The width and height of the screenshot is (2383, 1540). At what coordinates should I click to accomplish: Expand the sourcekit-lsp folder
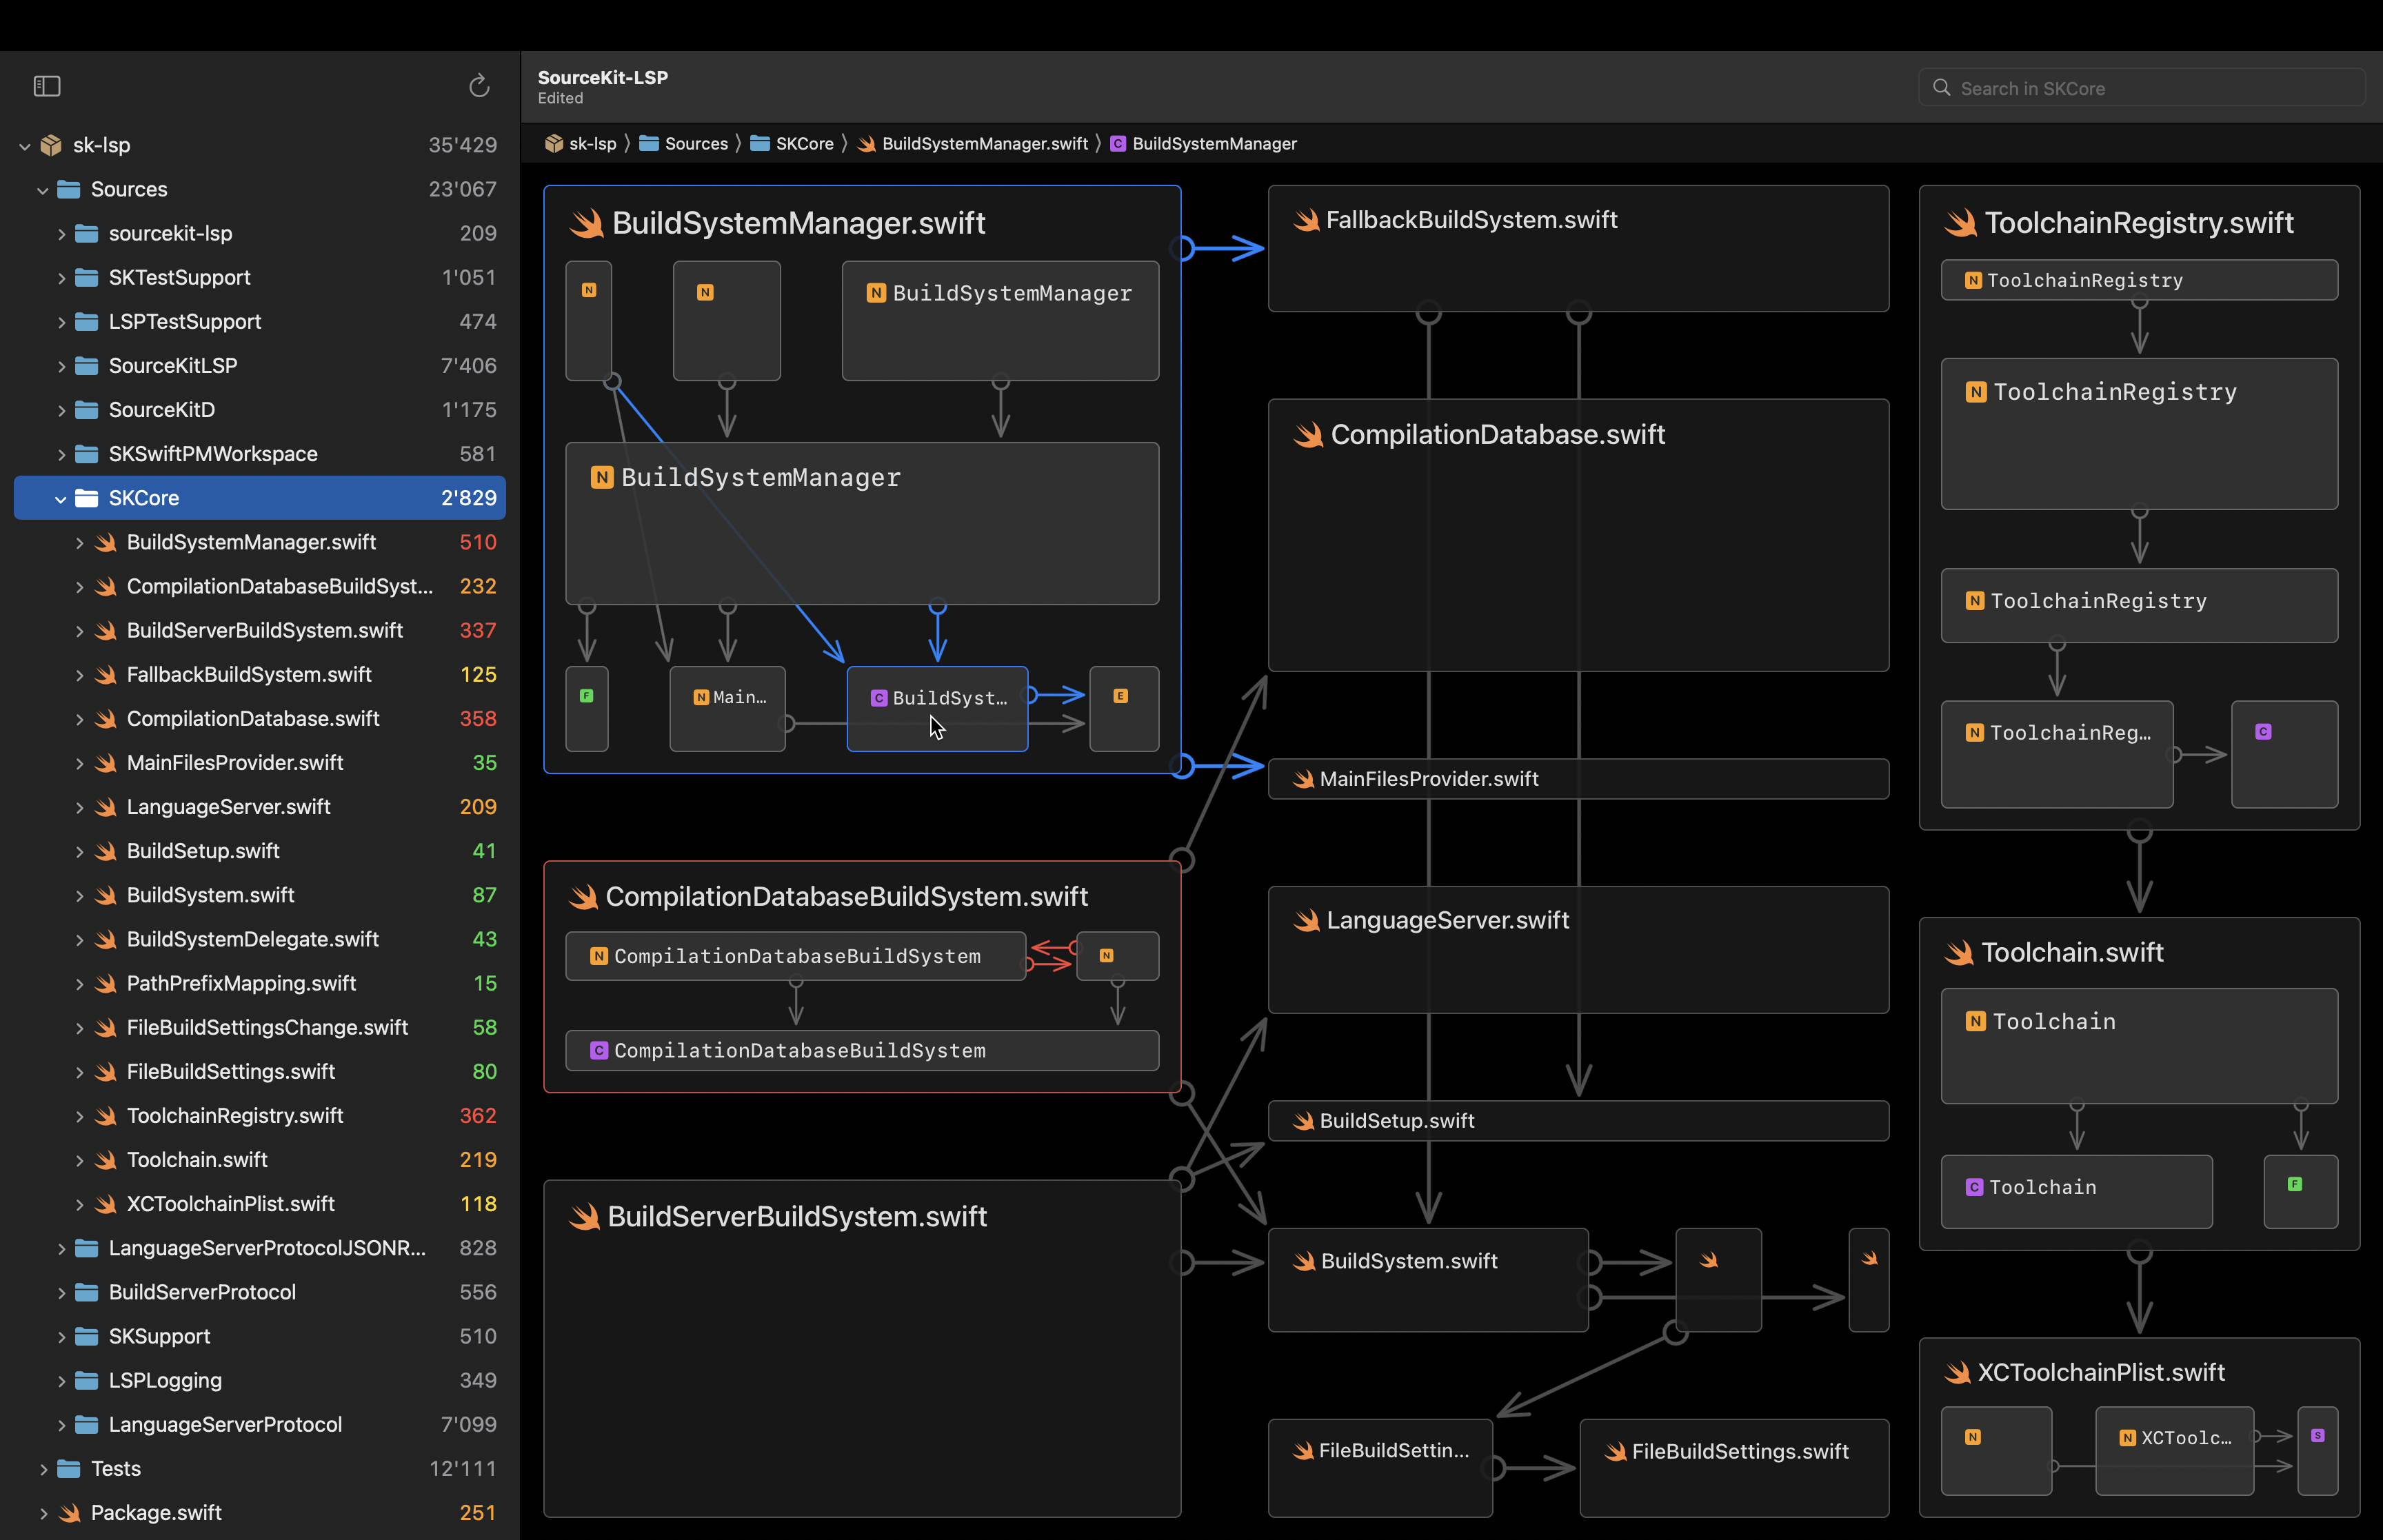click(x=61, y=234)
